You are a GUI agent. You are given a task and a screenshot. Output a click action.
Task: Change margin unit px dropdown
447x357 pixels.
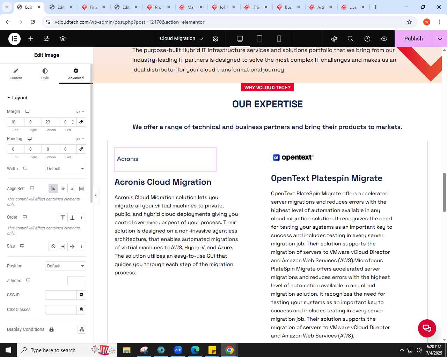(80, 112)
